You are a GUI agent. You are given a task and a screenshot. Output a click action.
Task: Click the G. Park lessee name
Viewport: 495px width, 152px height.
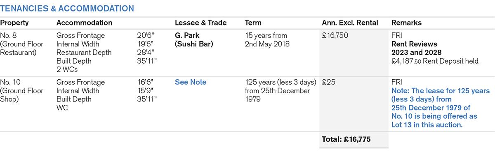click(187, 36)
